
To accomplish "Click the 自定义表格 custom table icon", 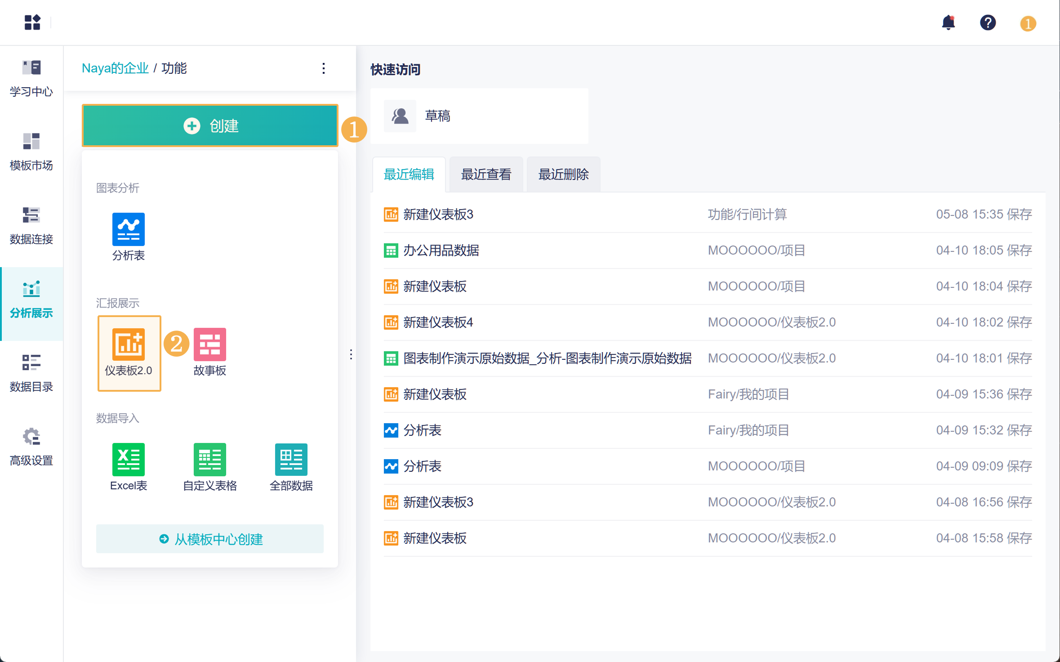I will 209,460.
